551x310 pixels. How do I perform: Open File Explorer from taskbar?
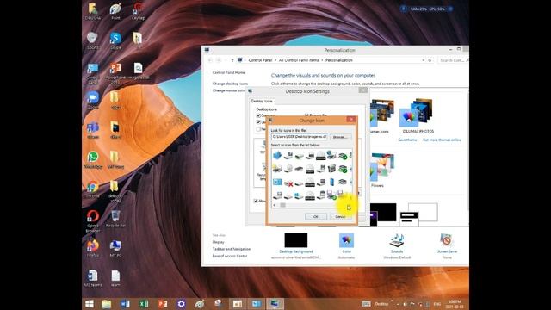coord(106,304)
